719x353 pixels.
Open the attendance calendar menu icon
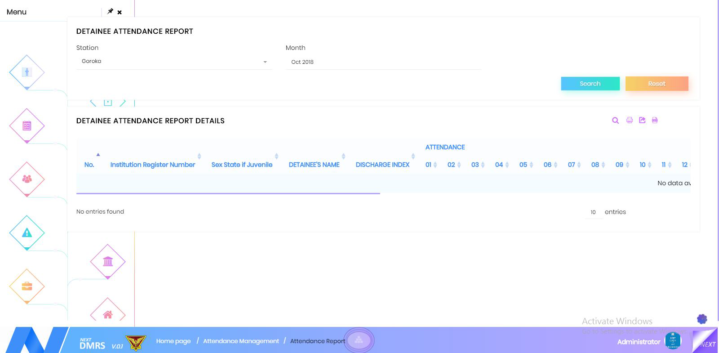point(27,126)
